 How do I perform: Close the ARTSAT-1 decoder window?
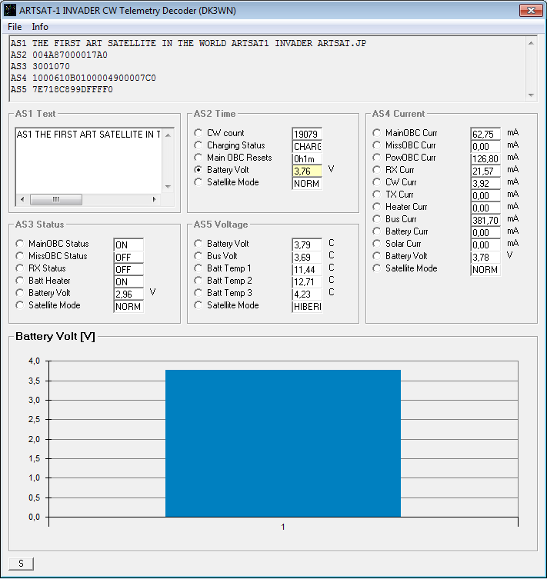[x=531, y=10]
